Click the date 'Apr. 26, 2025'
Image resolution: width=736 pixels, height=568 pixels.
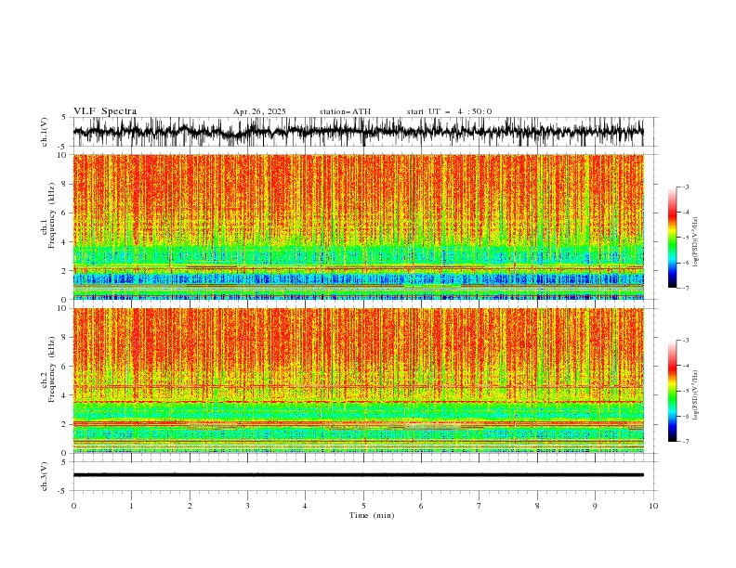[x=259, y=111]
